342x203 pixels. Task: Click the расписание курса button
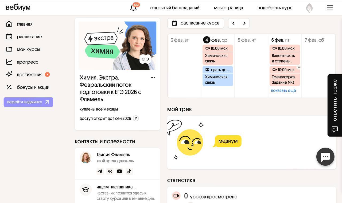(x=196, y=23)
